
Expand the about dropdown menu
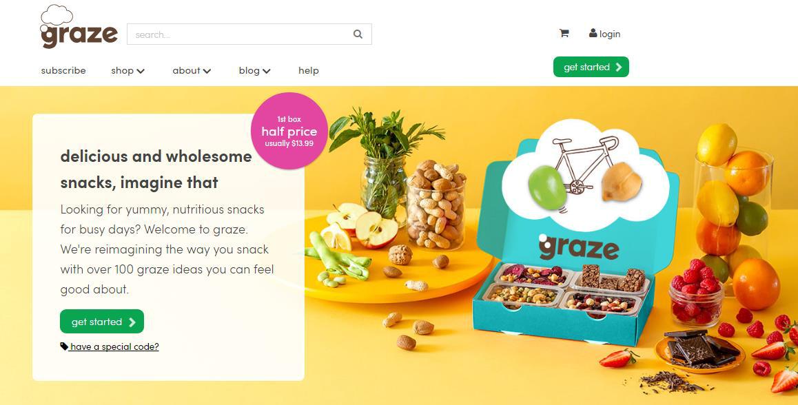click(x=192, y=71)
